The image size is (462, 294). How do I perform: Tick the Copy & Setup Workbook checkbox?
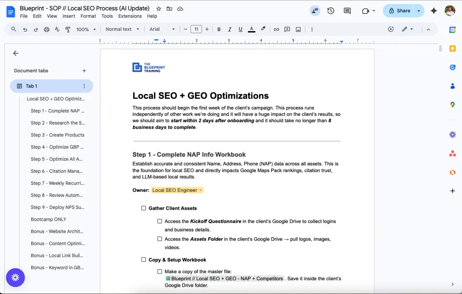click(x=144, y=260)
